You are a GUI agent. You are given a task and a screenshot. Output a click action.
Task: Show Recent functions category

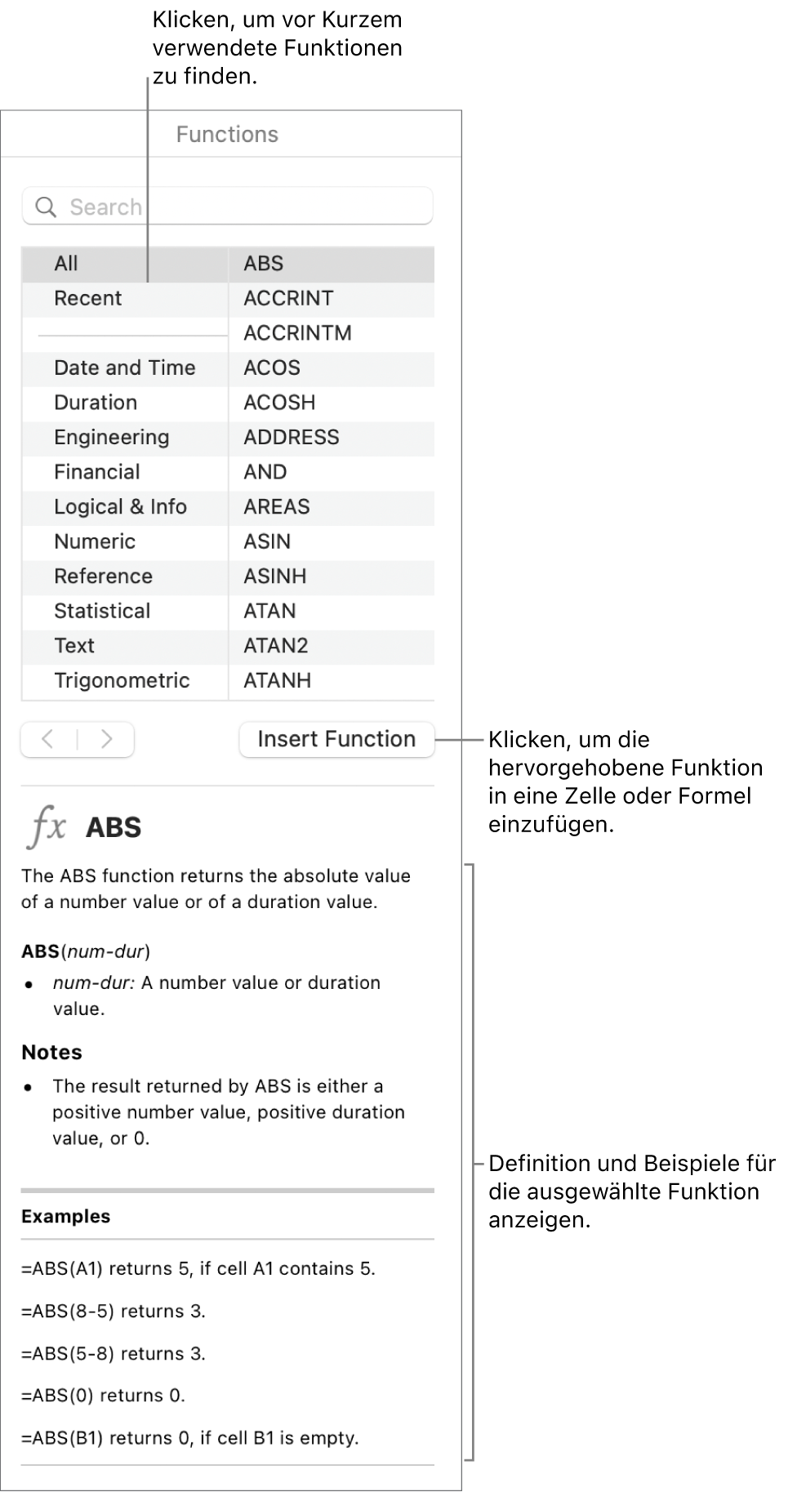pos(88,299)
